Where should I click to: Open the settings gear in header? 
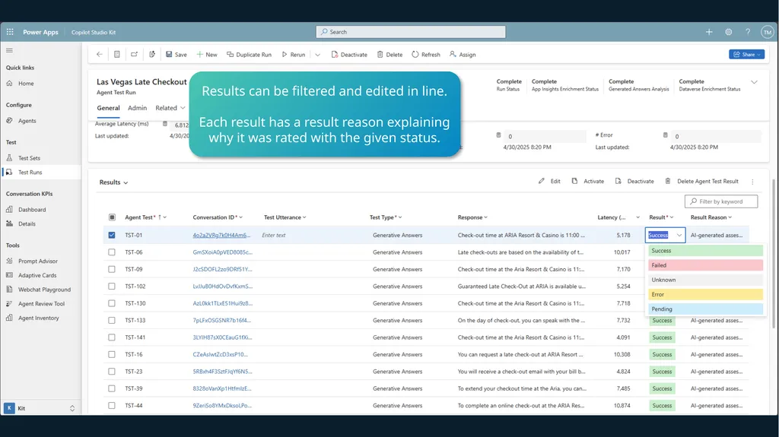(728, 32)
